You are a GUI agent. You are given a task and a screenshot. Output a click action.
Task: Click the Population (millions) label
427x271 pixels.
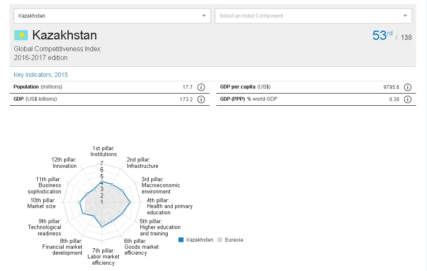pyautogui.click(x=38, y=87)
